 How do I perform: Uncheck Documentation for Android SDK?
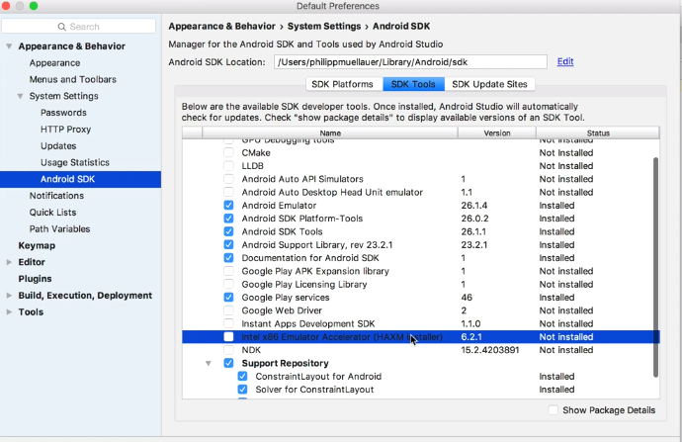[x=228, y=258]
